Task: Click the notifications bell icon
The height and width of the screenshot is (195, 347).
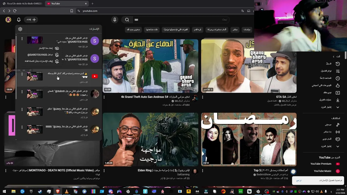Action: (x=19, y=19)
